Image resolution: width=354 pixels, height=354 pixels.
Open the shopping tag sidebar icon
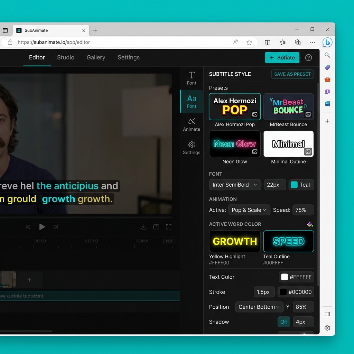coord(327,67)
